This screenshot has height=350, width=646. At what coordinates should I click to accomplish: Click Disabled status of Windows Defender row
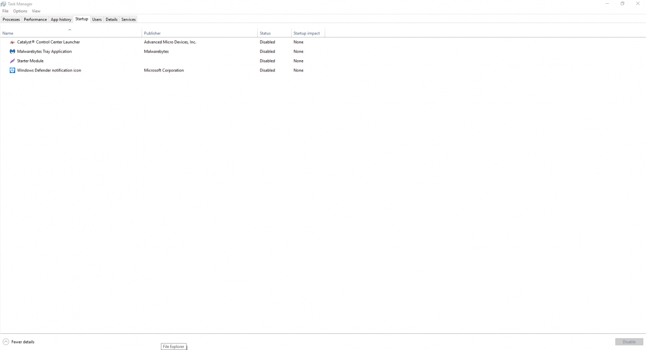click(x=268, y=70)
